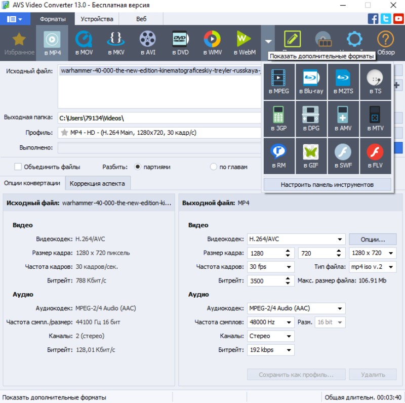Open the Видеокодек H.264/AVC dropdown
The width and height of the screenshot is (405, 403).
pos(296,239)
